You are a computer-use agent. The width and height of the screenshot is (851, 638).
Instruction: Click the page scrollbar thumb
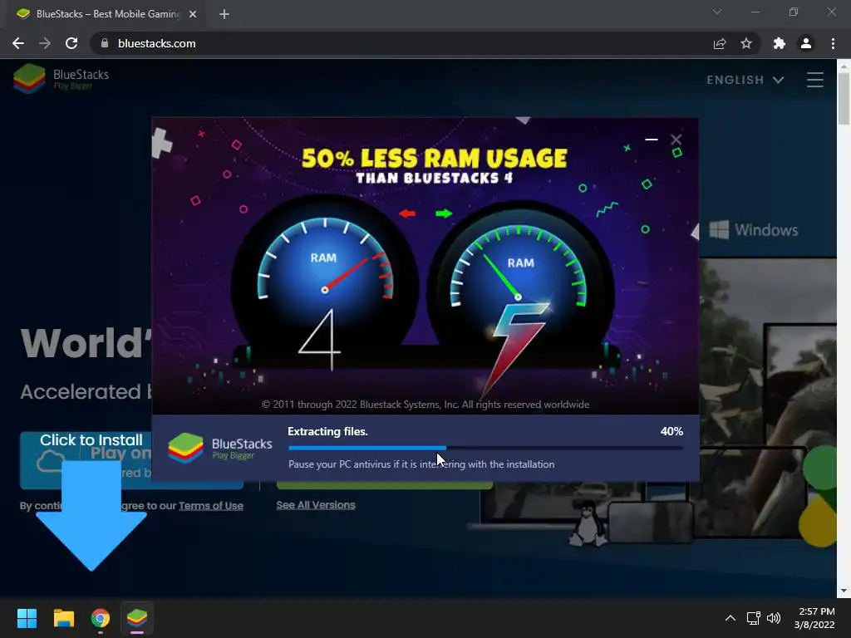pyautogui.click(x=844, y=99)
